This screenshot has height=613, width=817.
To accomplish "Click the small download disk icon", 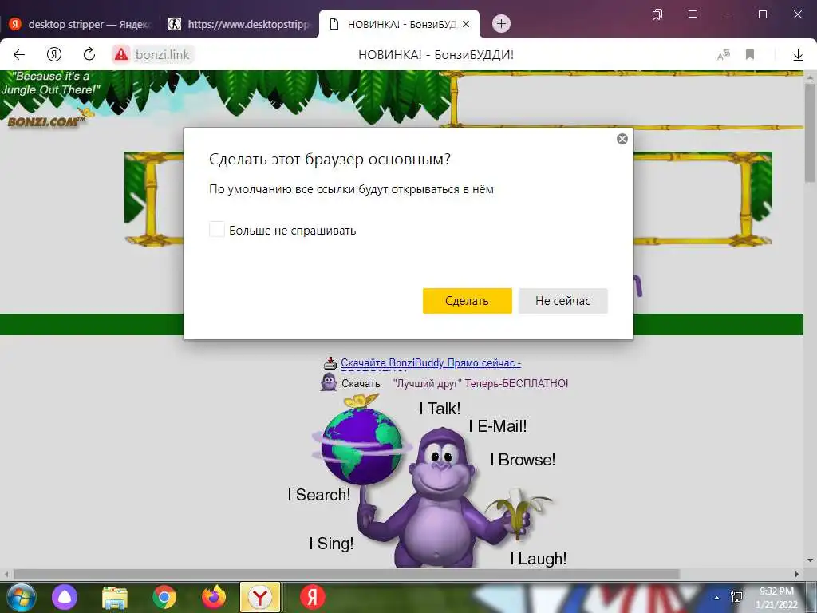I will [330, 363].
